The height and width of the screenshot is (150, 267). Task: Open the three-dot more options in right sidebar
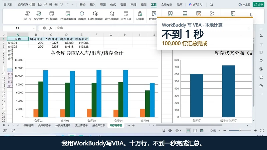tap(261, 94)
